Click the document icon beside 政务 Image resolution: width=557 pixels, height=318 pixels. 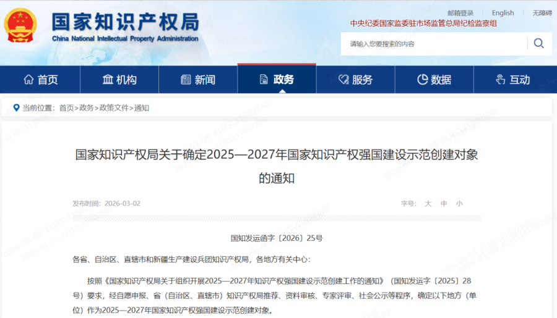pos(264,80)
